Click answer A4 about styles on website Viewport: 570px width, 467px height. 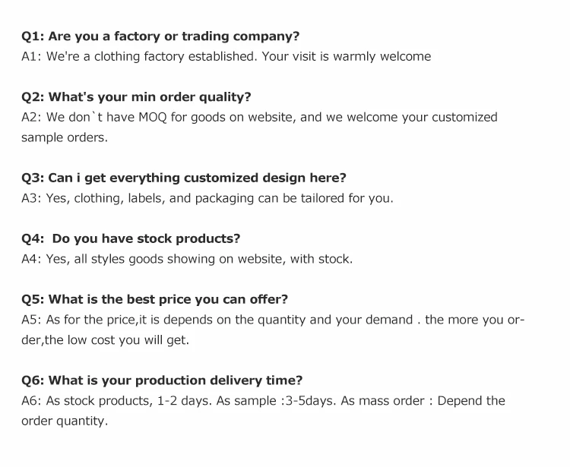(186, 259)
